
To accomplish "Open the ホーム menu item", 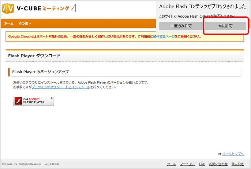I will tap(9, 23).
